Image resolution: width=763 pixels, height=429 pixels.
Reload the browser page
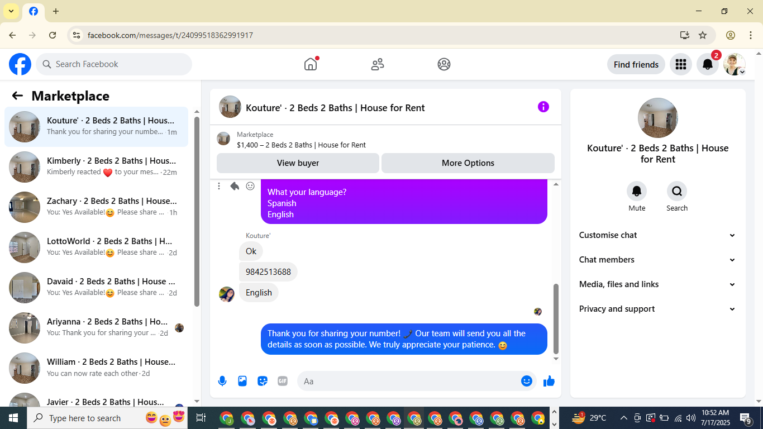click(53, 35)
